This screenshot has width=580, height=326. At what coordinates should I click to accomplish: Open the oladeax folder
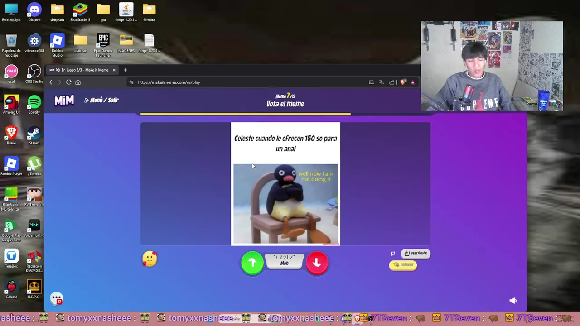[x=80, y=43]
